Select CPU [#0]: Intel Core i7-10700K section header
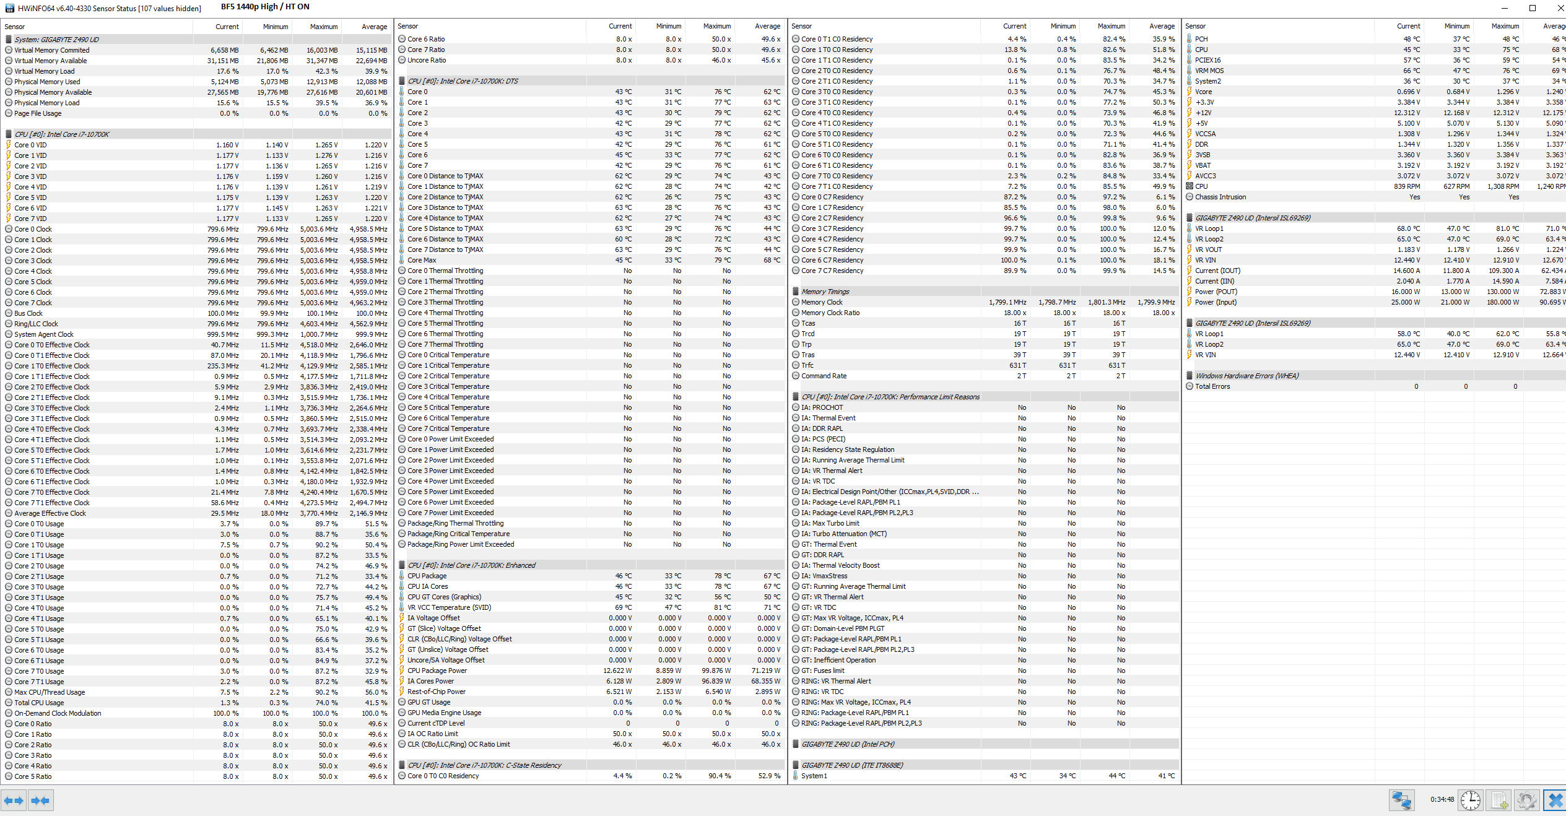Screen dimensions: 1566x816 click(x=197, y=134)
